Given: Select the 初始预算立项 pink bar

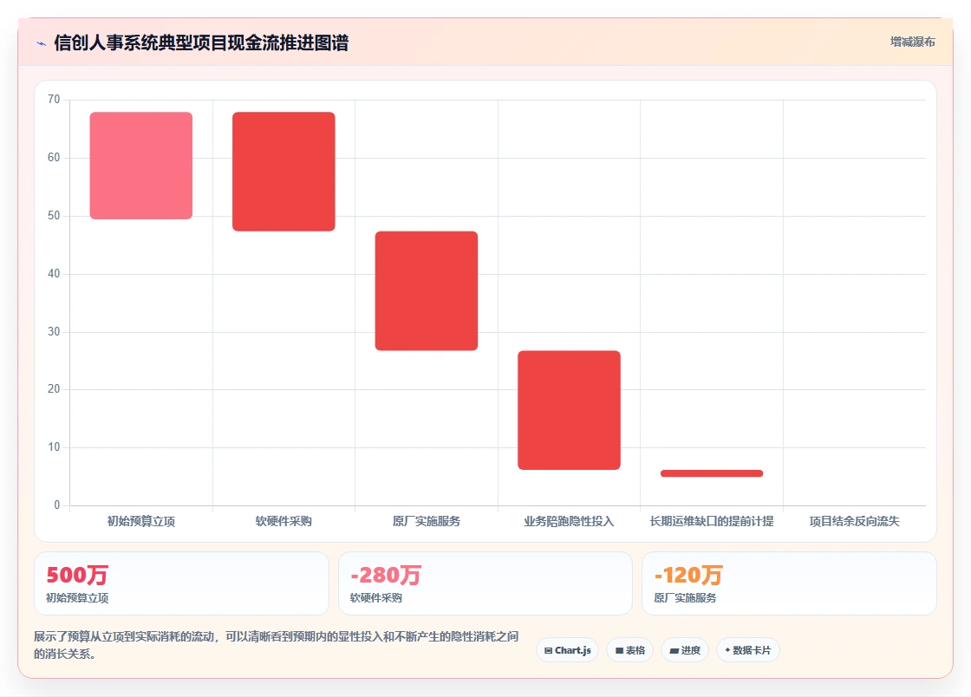Looking at the screenshot, I should pos(141,166).
